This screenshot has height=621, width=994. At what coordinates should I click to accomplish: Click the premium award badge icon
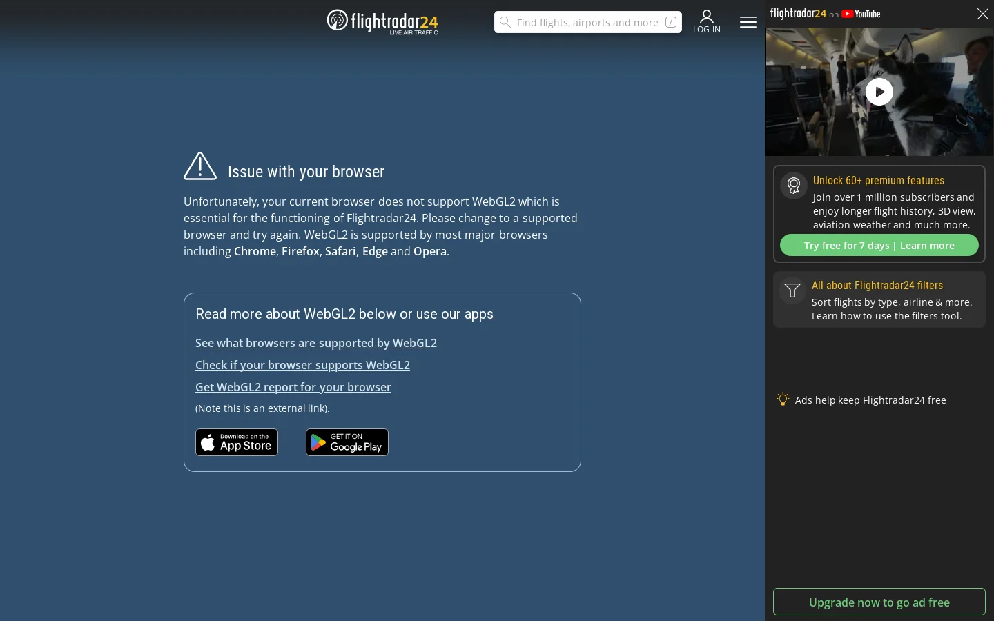794,186
